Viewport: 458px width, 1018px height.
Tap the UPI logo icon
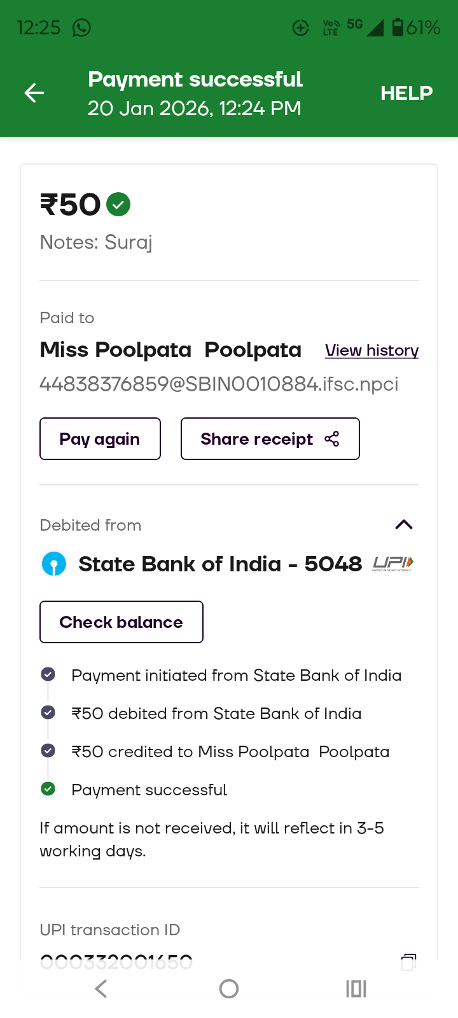pyautogui.click(x=392, y=564)
